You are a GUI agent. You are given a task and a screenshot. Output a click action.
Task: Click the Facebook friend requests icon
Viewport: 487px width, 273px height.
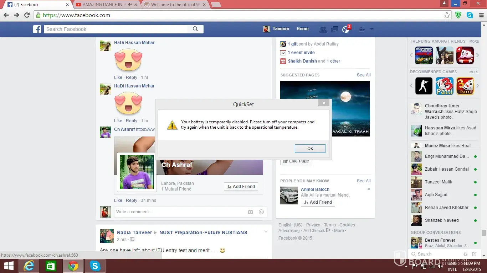(x=323, y=30)
